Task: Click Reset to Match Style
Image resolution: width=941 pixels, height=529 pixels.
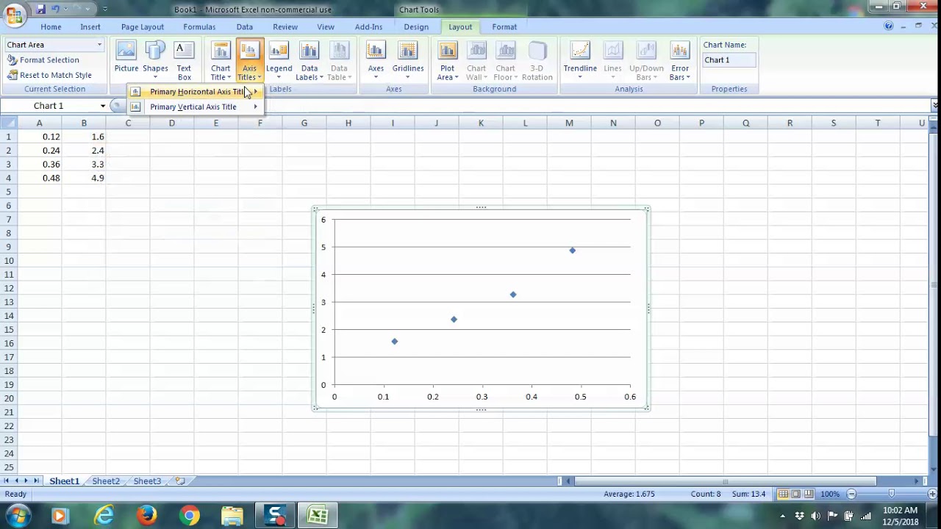Action: [49, 75]
